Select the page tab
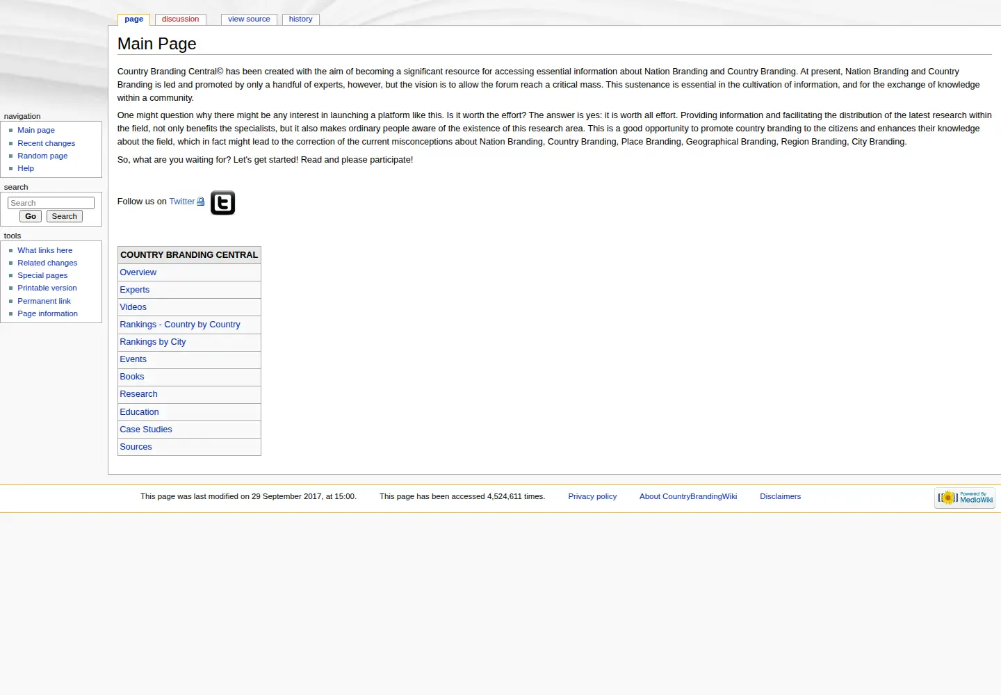The height and width of the screenshot is (695, 1001). point(134,19)
